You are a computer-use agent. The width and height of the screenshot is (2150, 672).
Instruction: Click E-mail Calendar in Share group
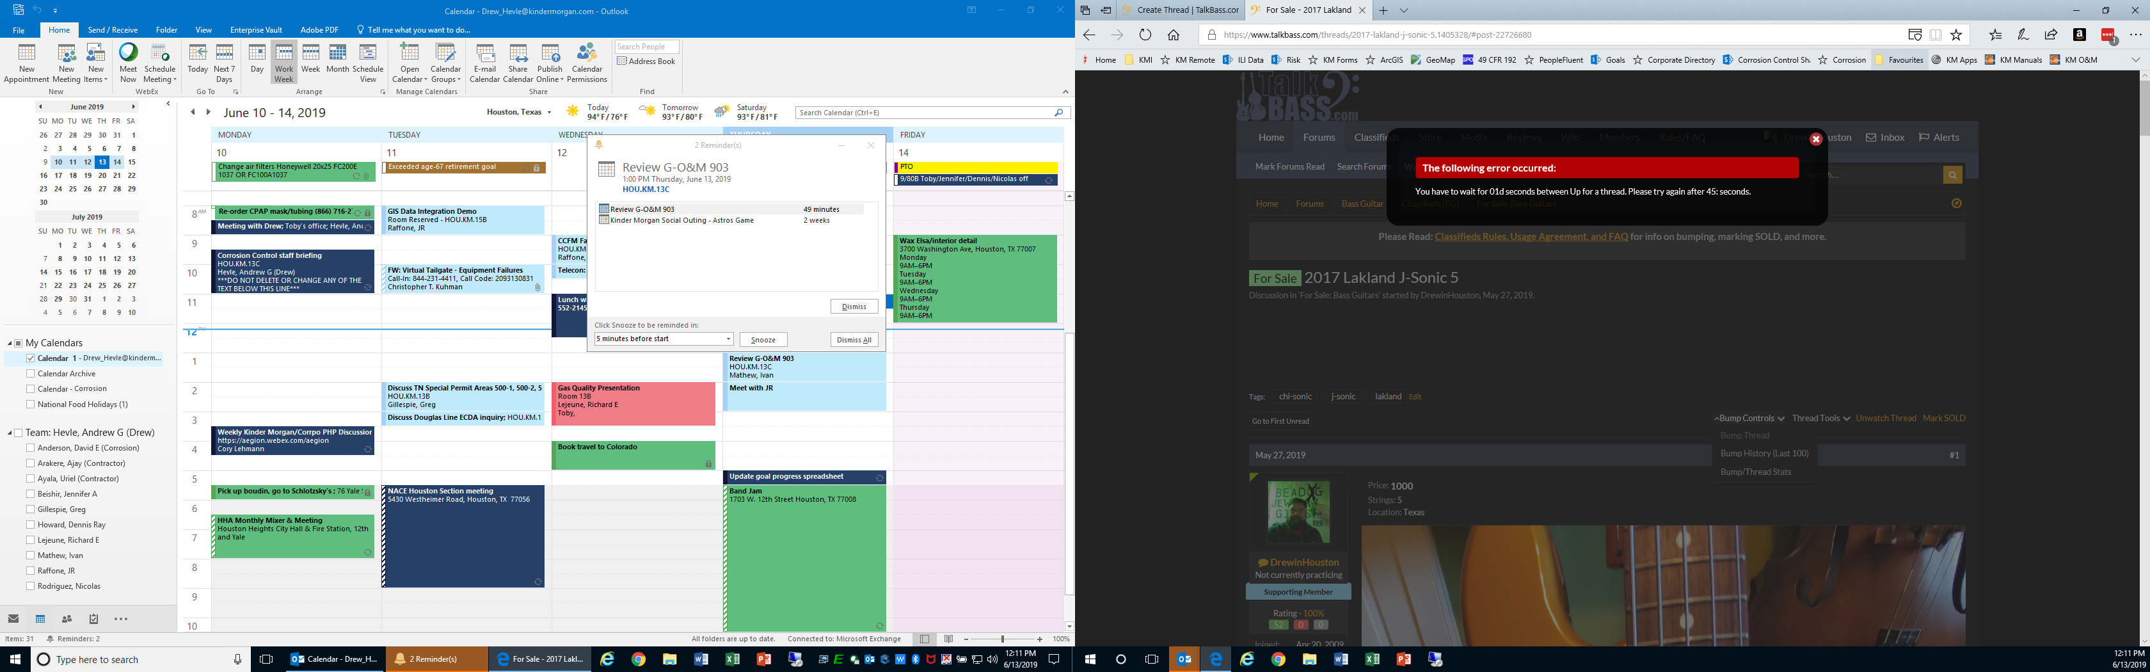pos(484,63)
